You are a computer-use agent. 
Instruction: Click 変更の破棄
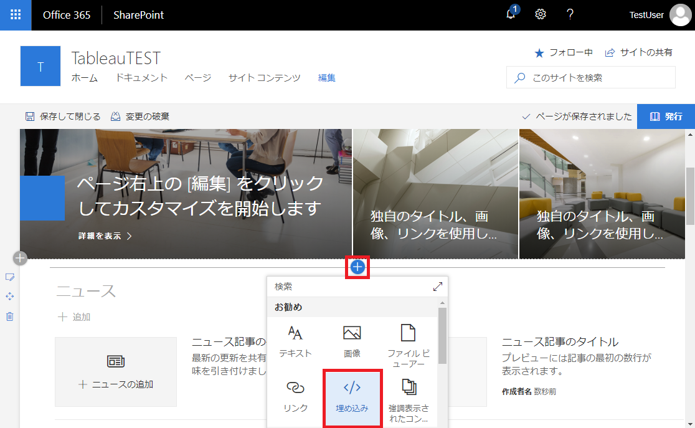[139, 117]
